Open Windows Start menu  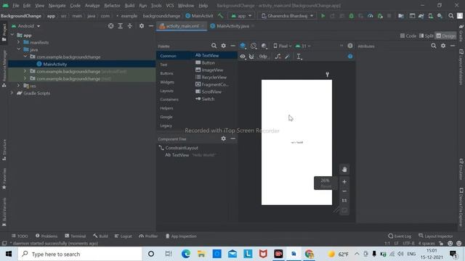pyautogui.click(x=9, y=254)
